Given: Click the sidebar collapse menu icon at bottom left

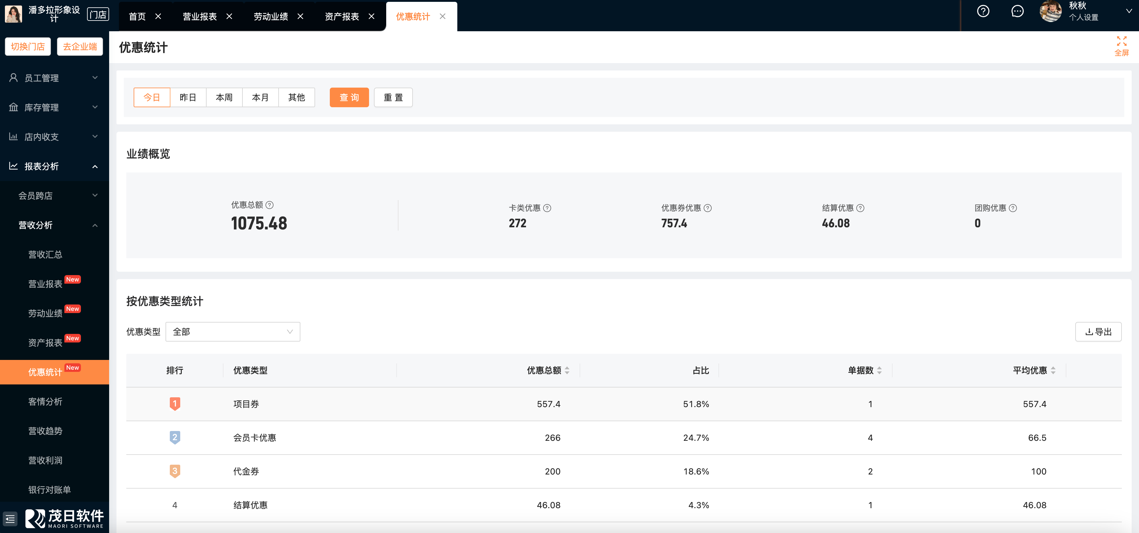Looking at the screenshot, I should coord(11,518).
